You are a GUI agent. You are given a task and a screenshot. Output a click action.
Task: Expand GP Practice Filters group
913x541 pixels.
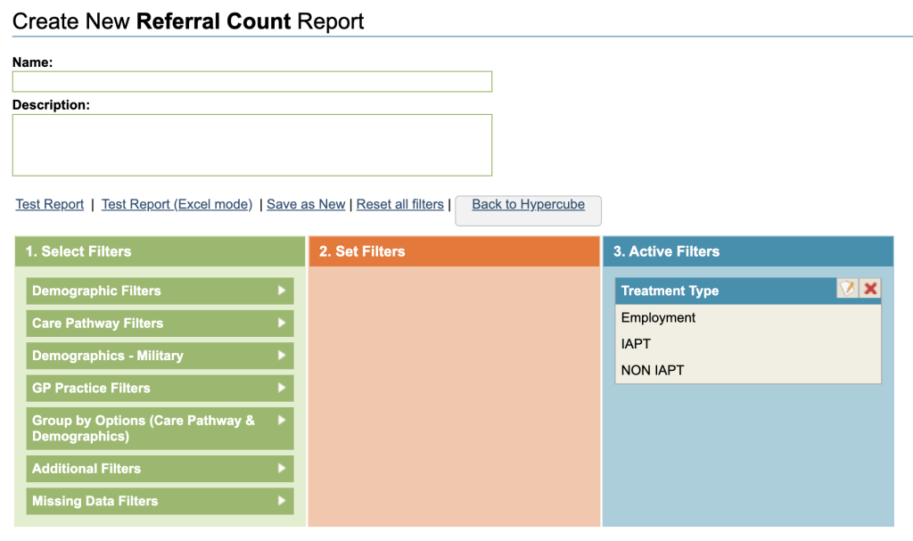(160, 388)
